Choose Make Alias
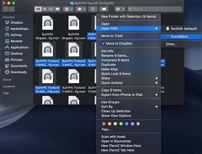Screen dimensions: 202x154 pos(128,69)
